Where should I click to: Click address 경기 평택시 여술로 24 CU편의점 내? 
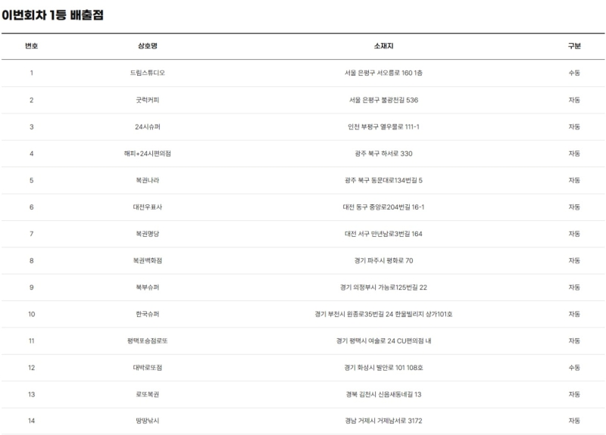click(x=383, y=341)
